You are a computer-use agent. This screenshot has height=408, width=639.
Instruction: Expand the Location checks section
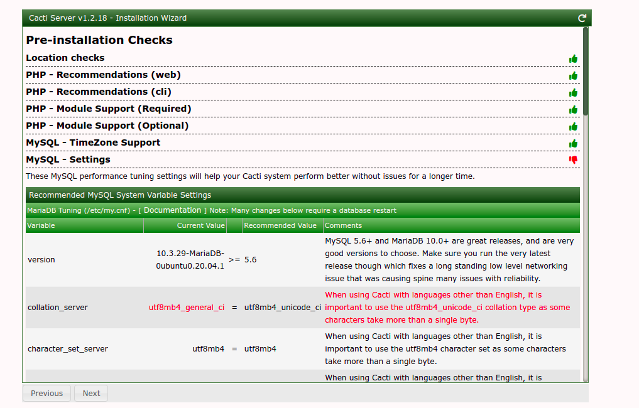[65, 58]
